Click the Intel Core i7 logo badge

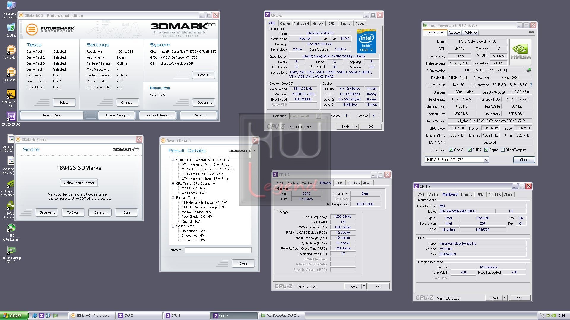(366, 41)
